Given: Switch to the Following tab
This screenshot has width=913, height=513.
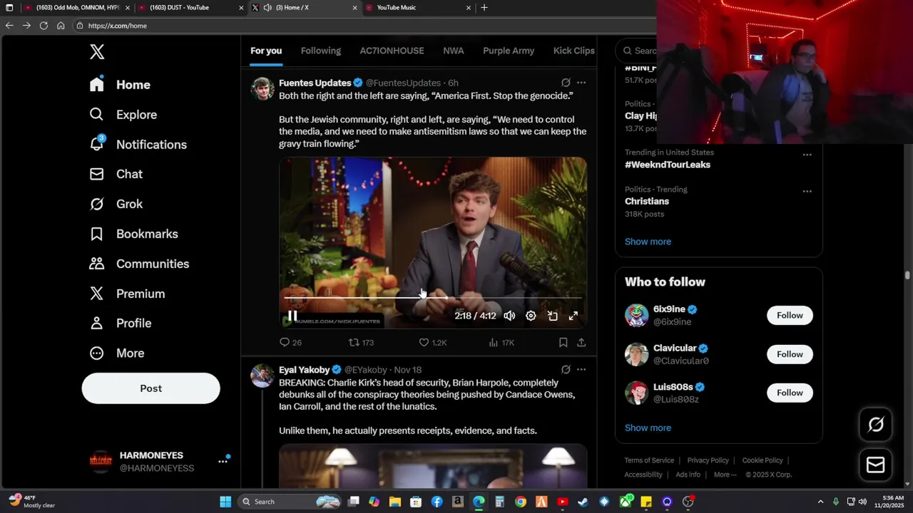Looking at the screenshot, I should click(x=321, y=51).
